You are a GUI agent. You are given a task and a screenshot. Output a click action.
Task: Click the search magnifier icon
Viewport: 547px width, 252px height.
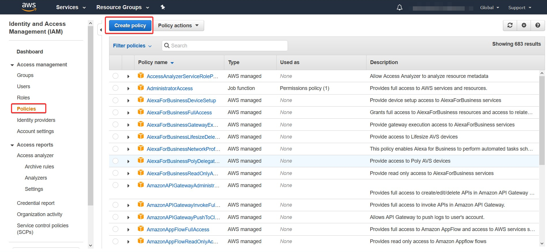point(167,45)
